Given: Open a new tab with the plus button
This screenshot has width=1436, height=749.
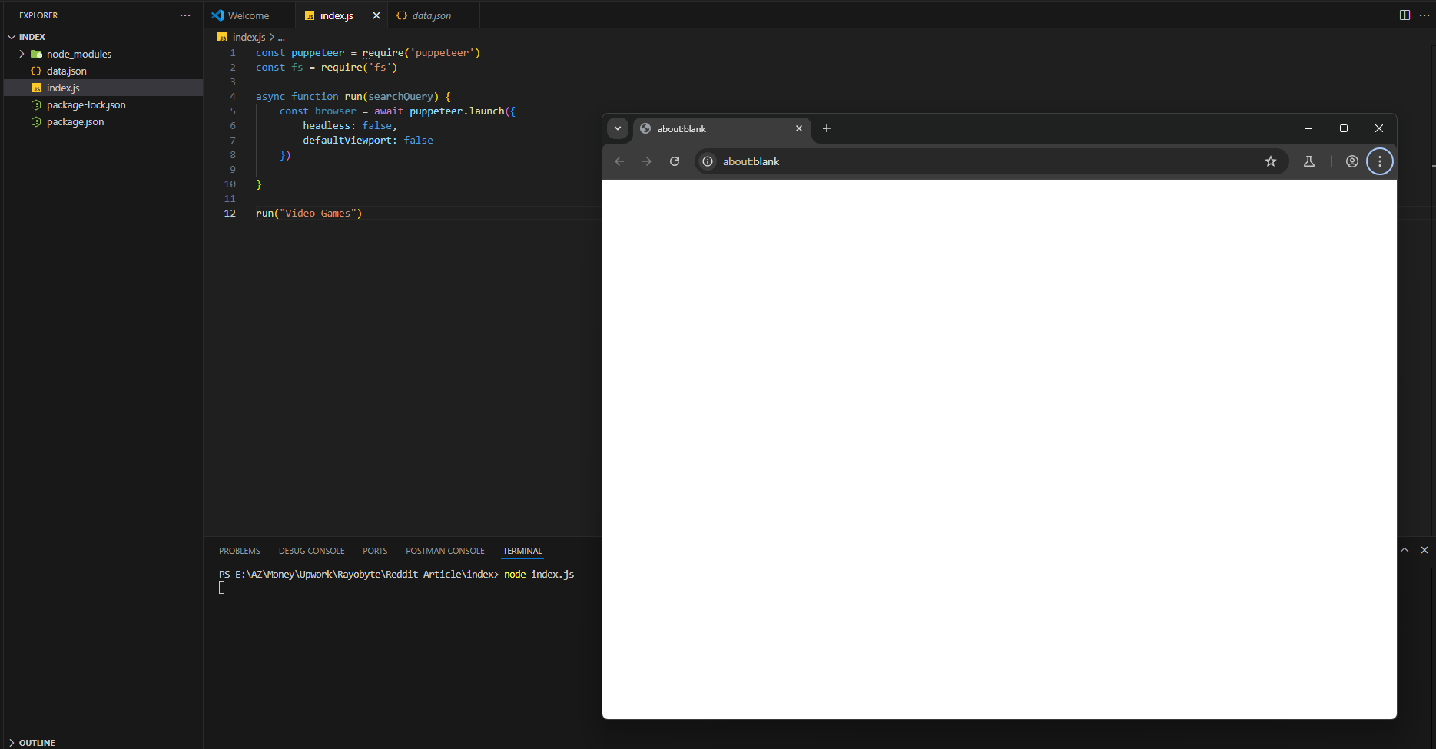Looking at the screenshot, I should point(826,128).
